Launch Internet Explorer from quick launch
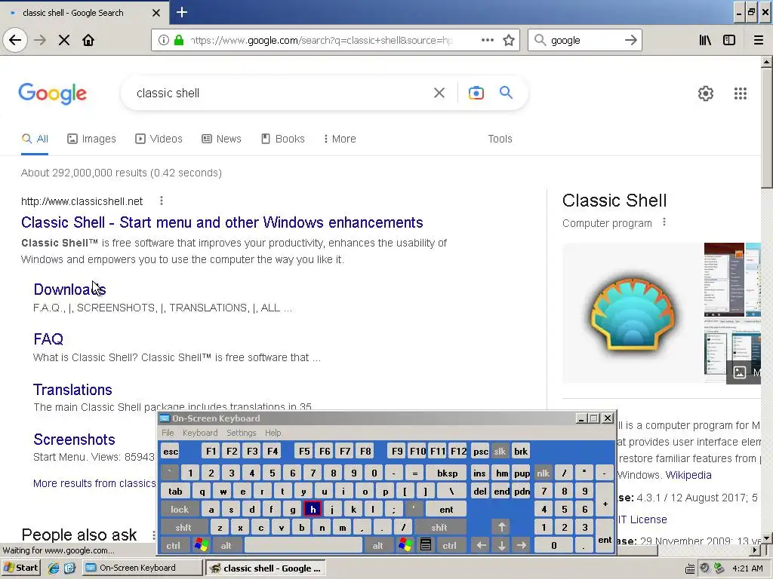Screen dimensions: 773x579 (54, 568)
